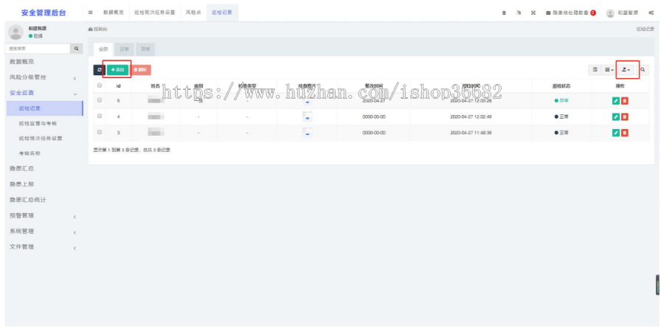Click the fullscreen icon in top header
664x331 pixels.
(x=533, y=13)
